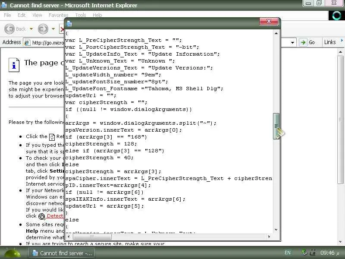Click the blue info icon on the error page
Screen dimensions: 345x259
pos(14,65)
